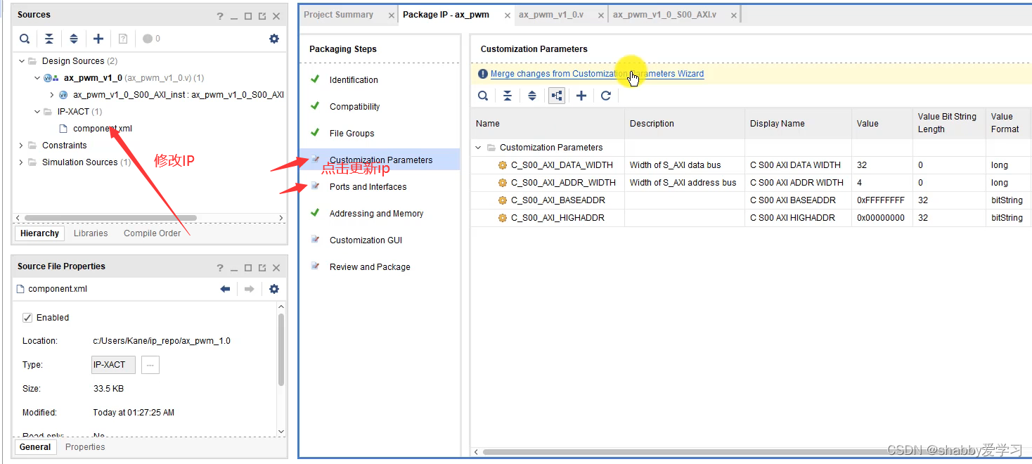Viewport: 1032px width, 464px height.
Task: Open Sources panel settings gear
Action: point(274,39)
